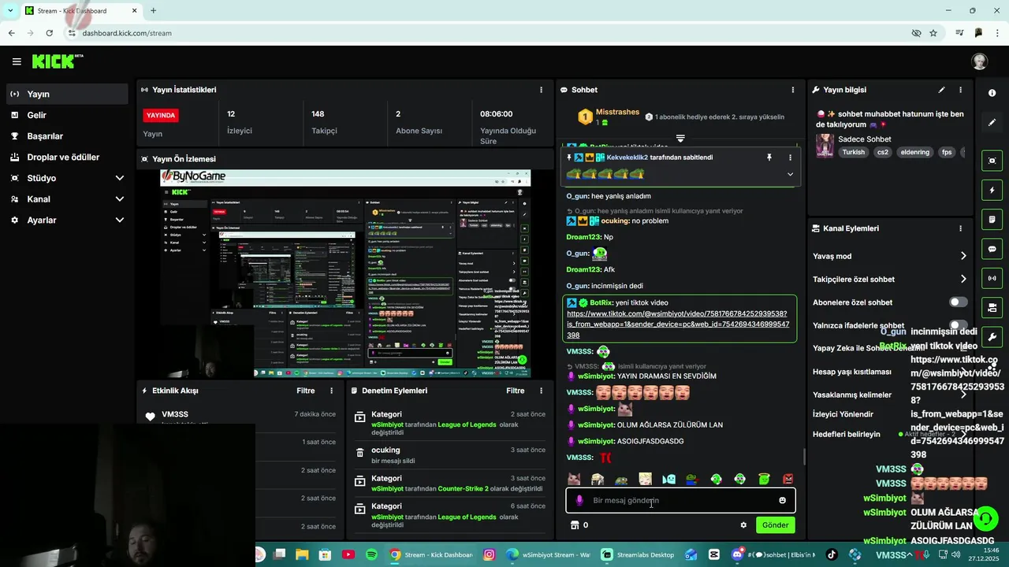
Task: Toggle the stream preview panel icon in the right sidebar
Action: pos(992,161)
